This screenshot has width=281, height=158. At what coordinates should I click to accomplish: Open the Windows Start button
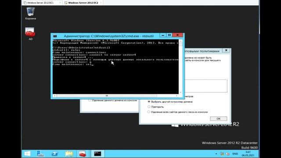pyautogui.click(x=27, y=154)
